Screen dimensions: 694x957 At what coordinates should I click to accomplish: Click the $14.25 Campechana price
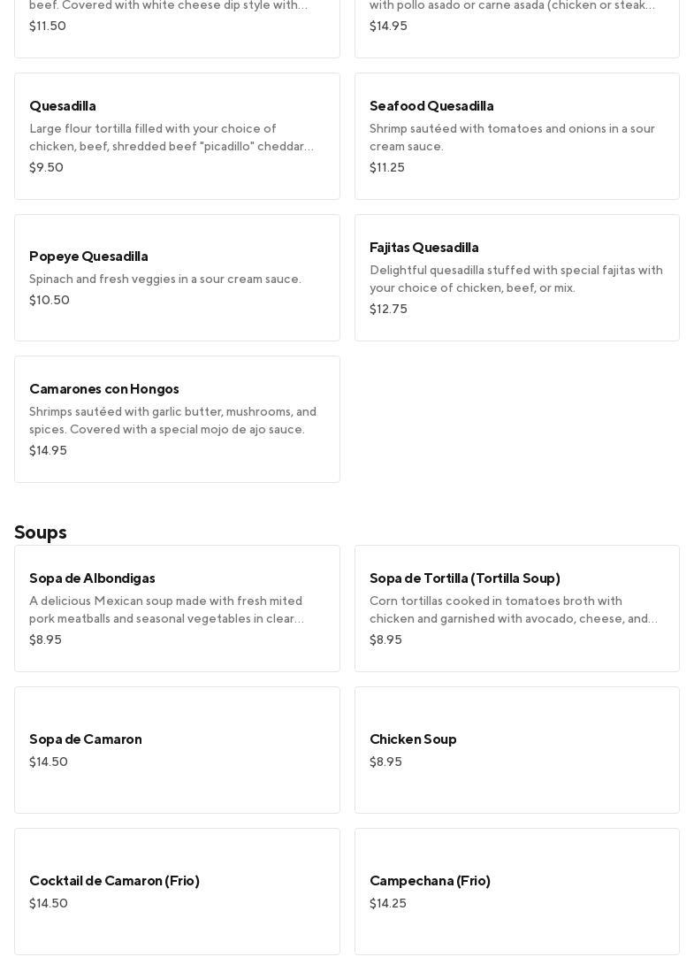[x=388, y=903]
